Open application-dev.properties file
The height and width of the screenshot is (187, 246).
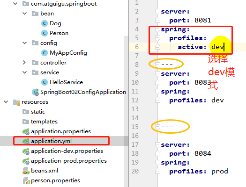[x=67, y=151]
